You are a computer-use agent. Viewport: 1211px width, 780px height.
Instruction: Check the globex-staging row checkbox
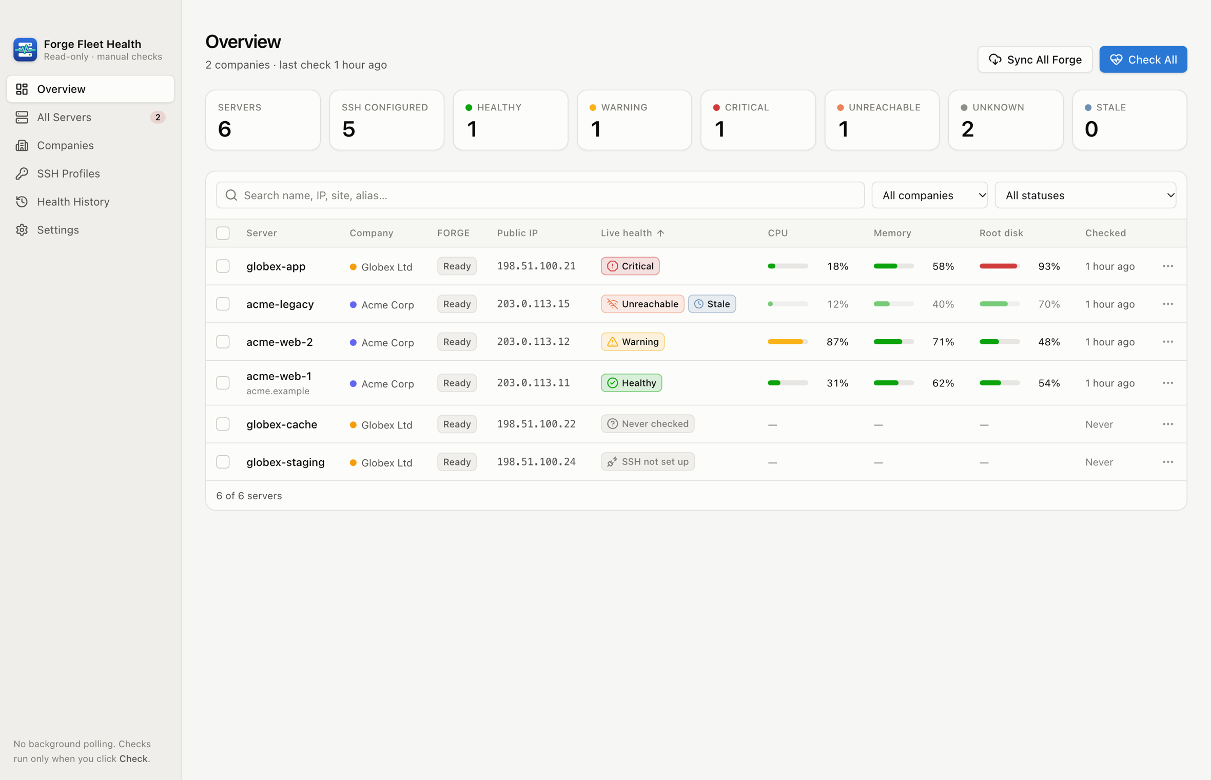tap(223, 462)
